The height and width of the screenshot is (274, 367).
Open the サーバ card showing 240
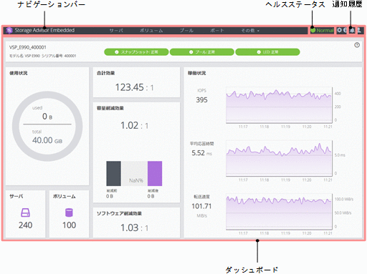[25, 214]
